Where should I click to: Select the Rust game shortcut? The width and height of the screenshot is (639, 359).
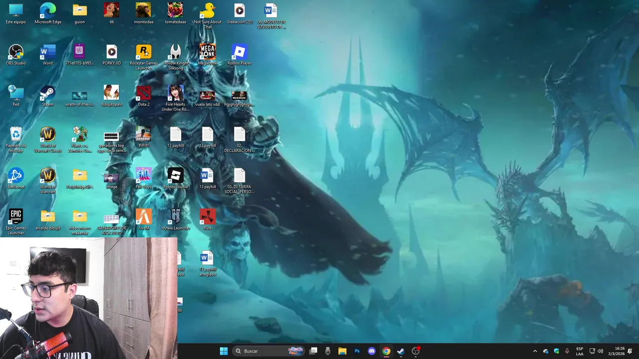[207, 220]
